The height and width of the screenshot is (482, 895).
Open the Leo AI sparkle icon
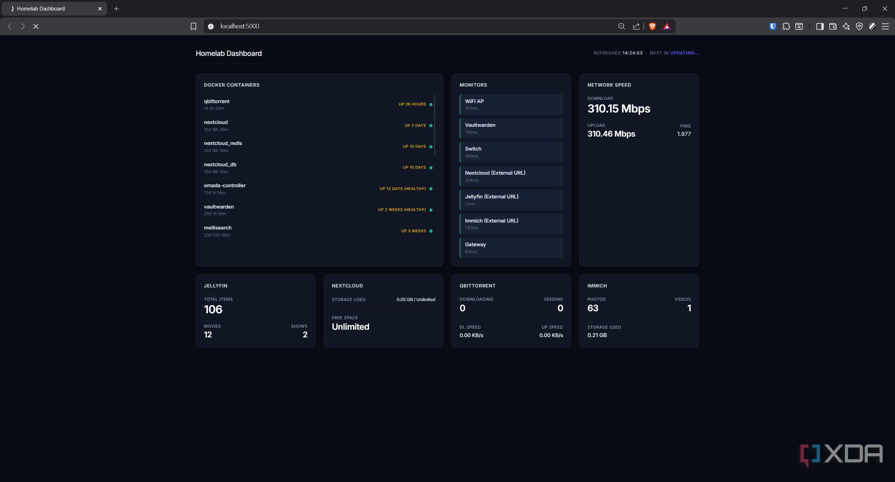(846, 26)
